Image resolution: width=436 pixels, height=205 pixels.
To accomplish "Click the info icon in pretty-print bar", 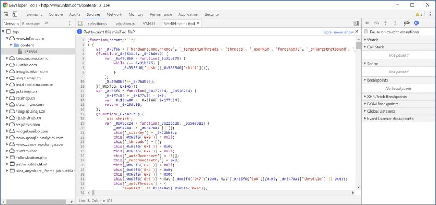I will click(x=80, y=32).
